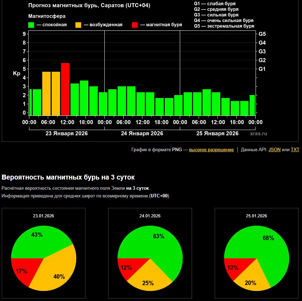Screen dimensions: 302x301
Task: Click the orange "возбужденная" legend swatch
Action: coord(79,25)
